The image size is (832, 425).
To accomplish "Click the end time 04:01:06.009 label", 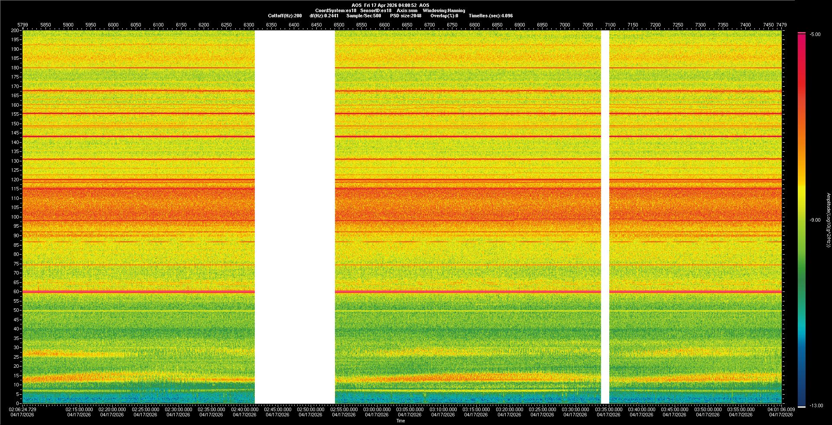I will pyautogui.click(x=780, y=409).
